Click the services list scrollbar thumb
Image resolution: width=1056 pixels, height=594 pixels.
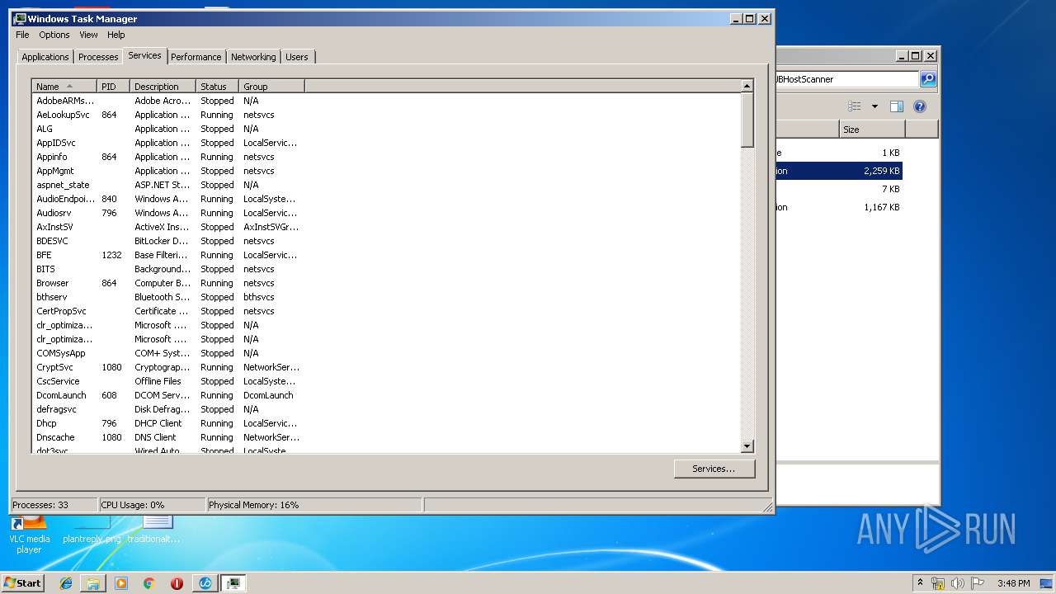click(747, 120)
